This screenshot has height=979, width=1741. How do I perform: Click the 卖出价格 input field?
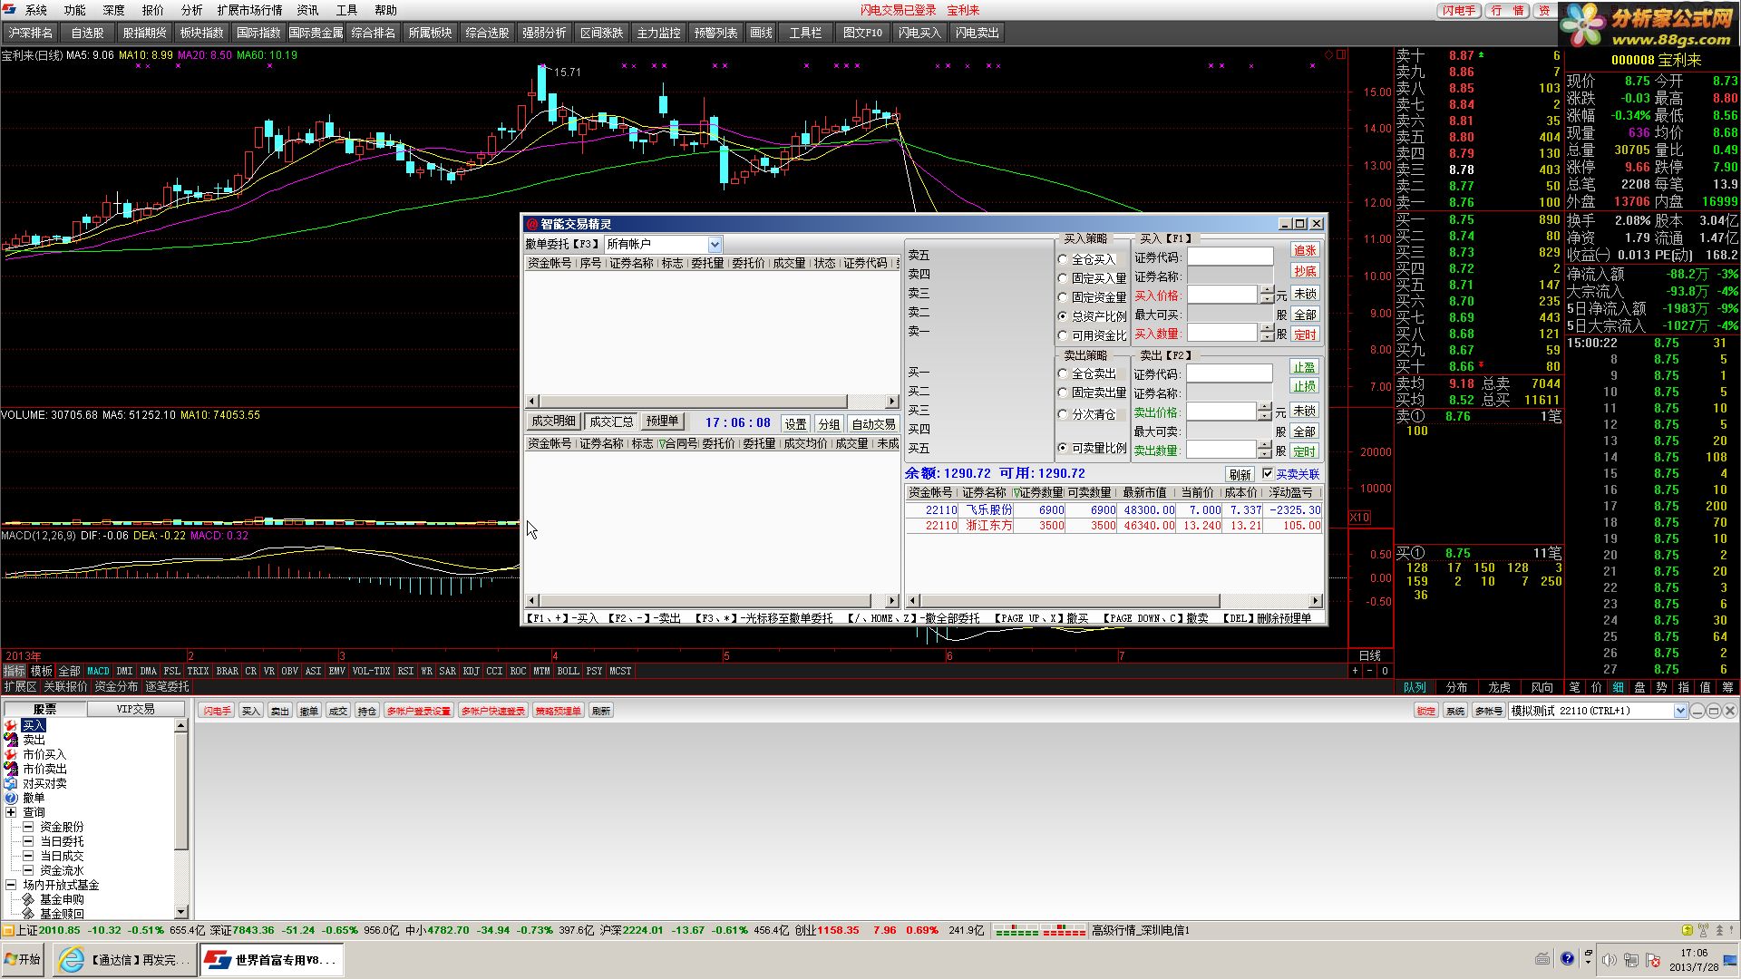[x=1222, y=412]
